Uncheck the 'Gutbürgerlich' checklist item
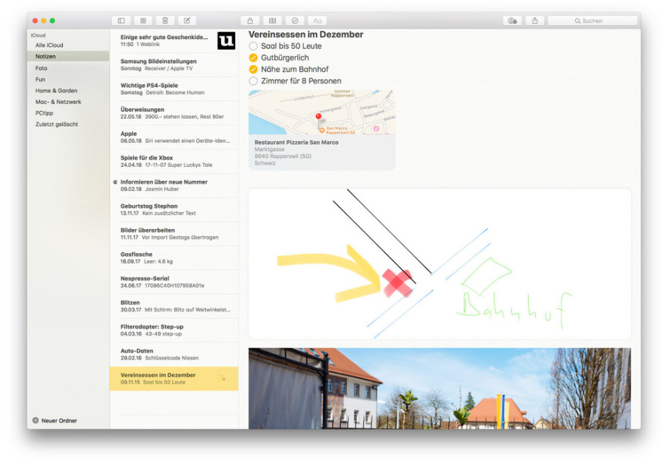 (253, 58)
